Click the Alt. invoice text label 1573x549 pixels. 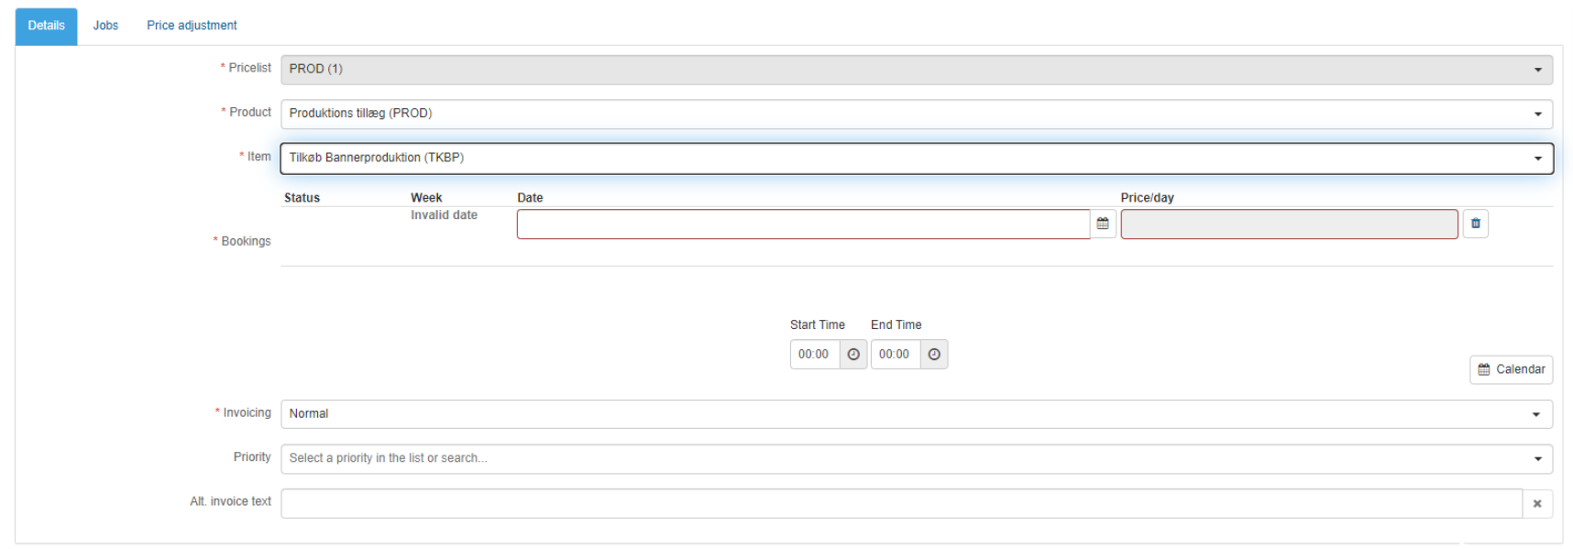tap(231, 501)
